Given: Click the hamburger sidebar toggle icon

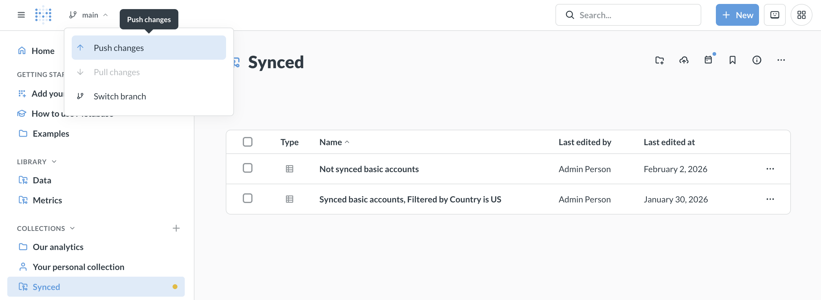Looking at the screenshot, I should tap(21, 15).
